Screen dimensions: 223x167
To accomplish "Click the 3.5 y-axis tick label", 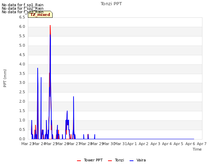I will point(22,73).
